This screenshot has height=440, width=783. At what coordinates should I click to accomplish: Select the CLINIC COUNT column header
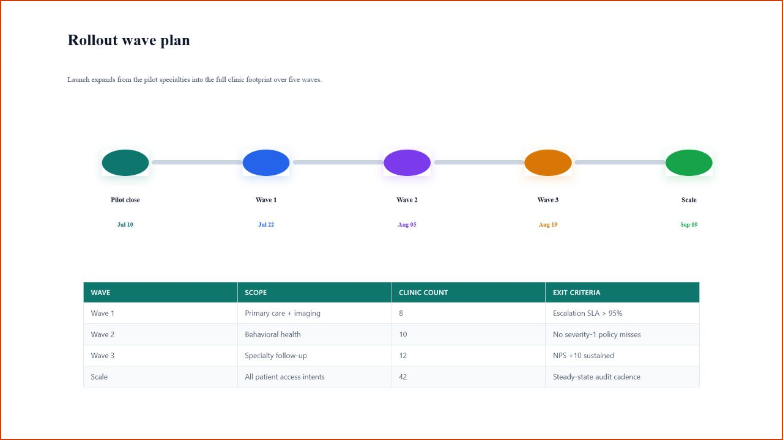[469, 292]
